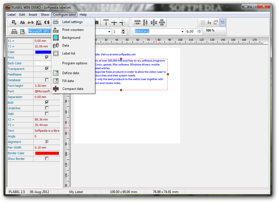Click the cross-shaped center alignment tool

pyautogui.click(x=114, y=22)
